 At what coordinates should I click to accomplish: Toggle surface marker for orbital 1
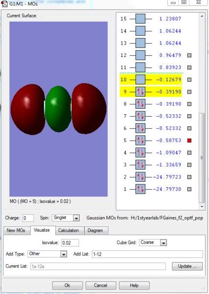(189, 189)
